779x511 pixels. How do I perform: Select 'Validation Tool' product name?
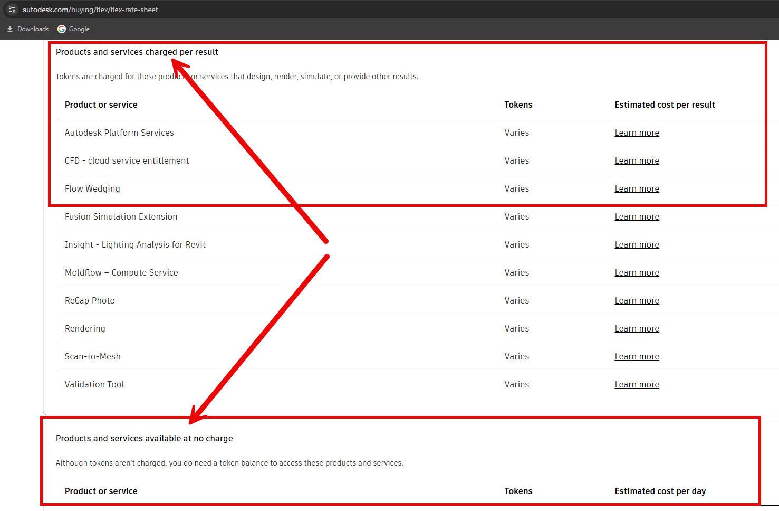(94, 385)
